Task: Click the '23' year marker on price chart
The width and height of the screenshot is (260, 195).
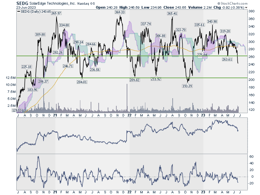Action: [x=203, y=115]
